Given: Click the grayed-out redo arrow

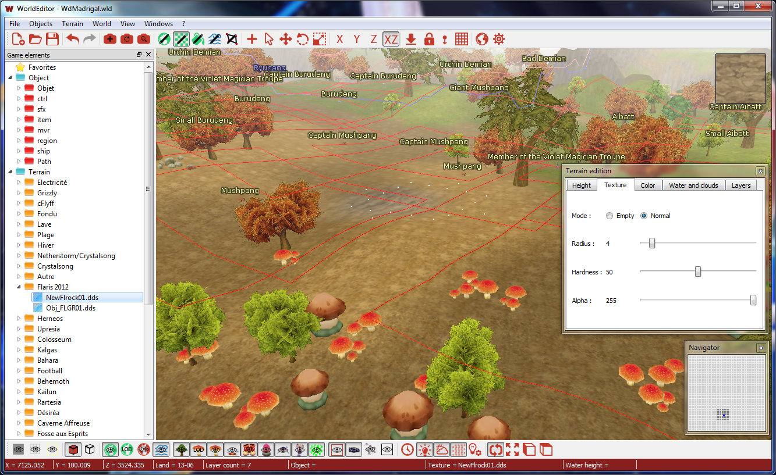Looking at the screenshot, I should [90, 39].
